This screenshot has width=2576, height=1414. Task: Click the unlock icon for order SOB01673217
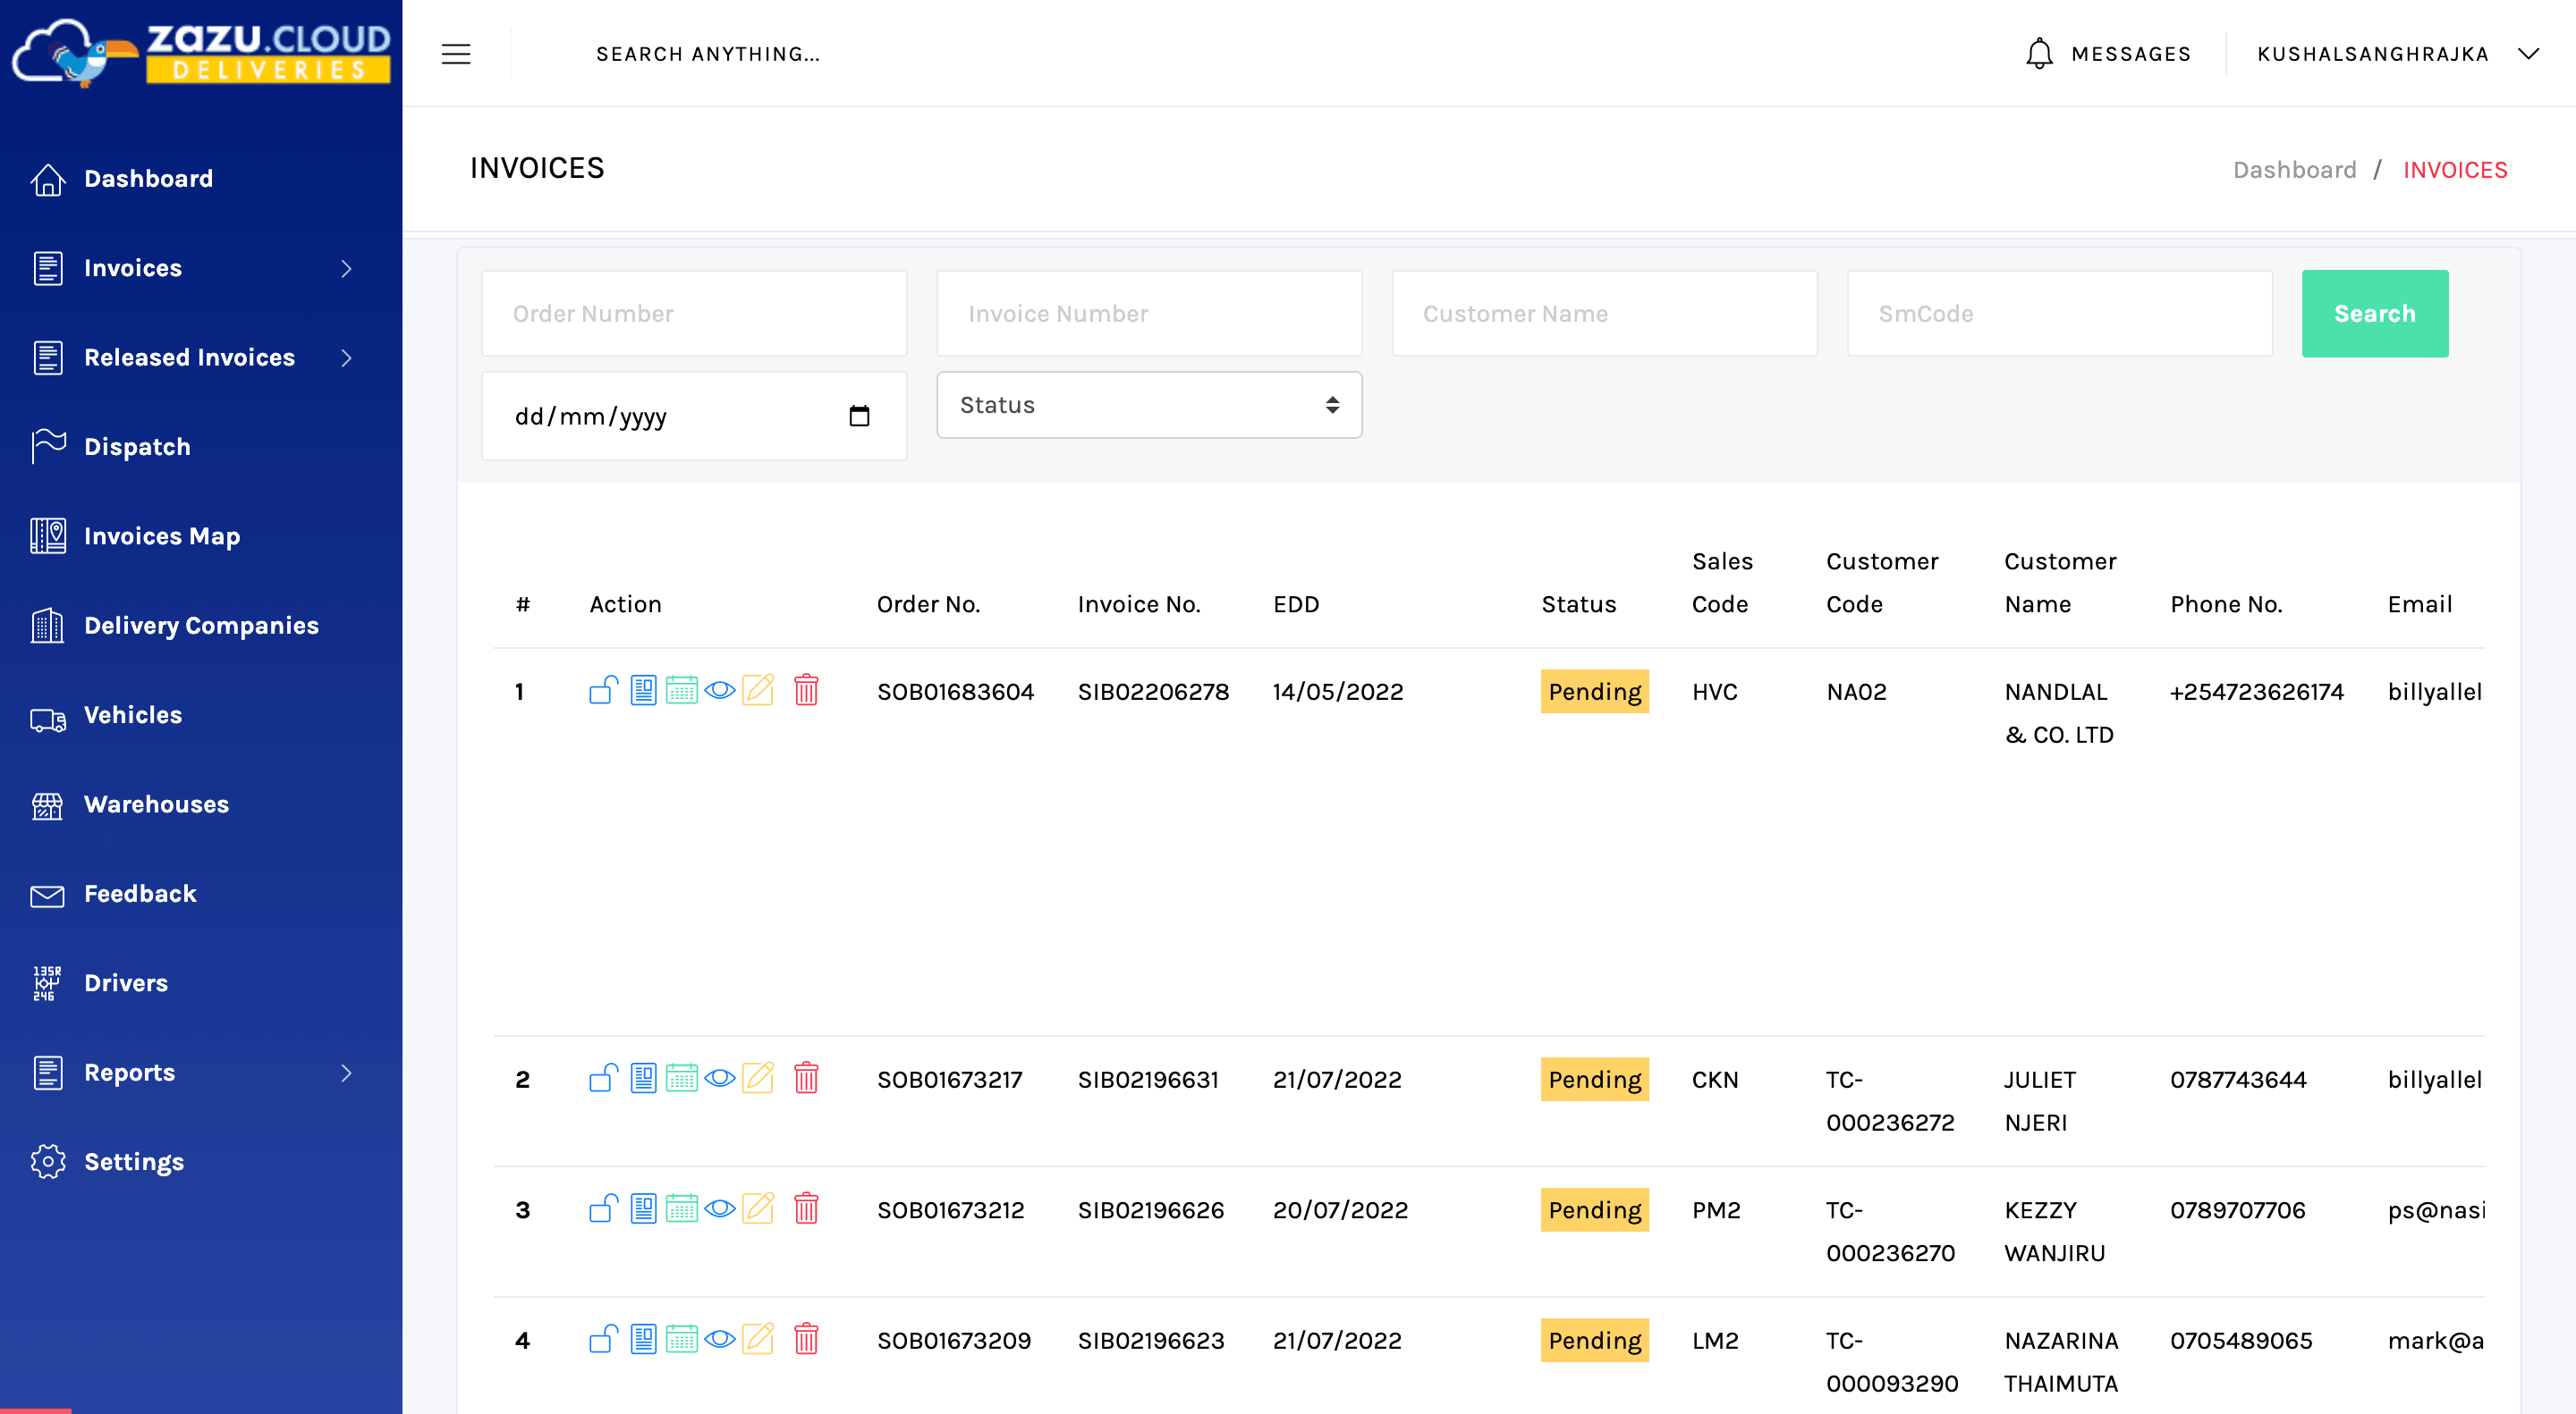click(x=604, y=1079)
